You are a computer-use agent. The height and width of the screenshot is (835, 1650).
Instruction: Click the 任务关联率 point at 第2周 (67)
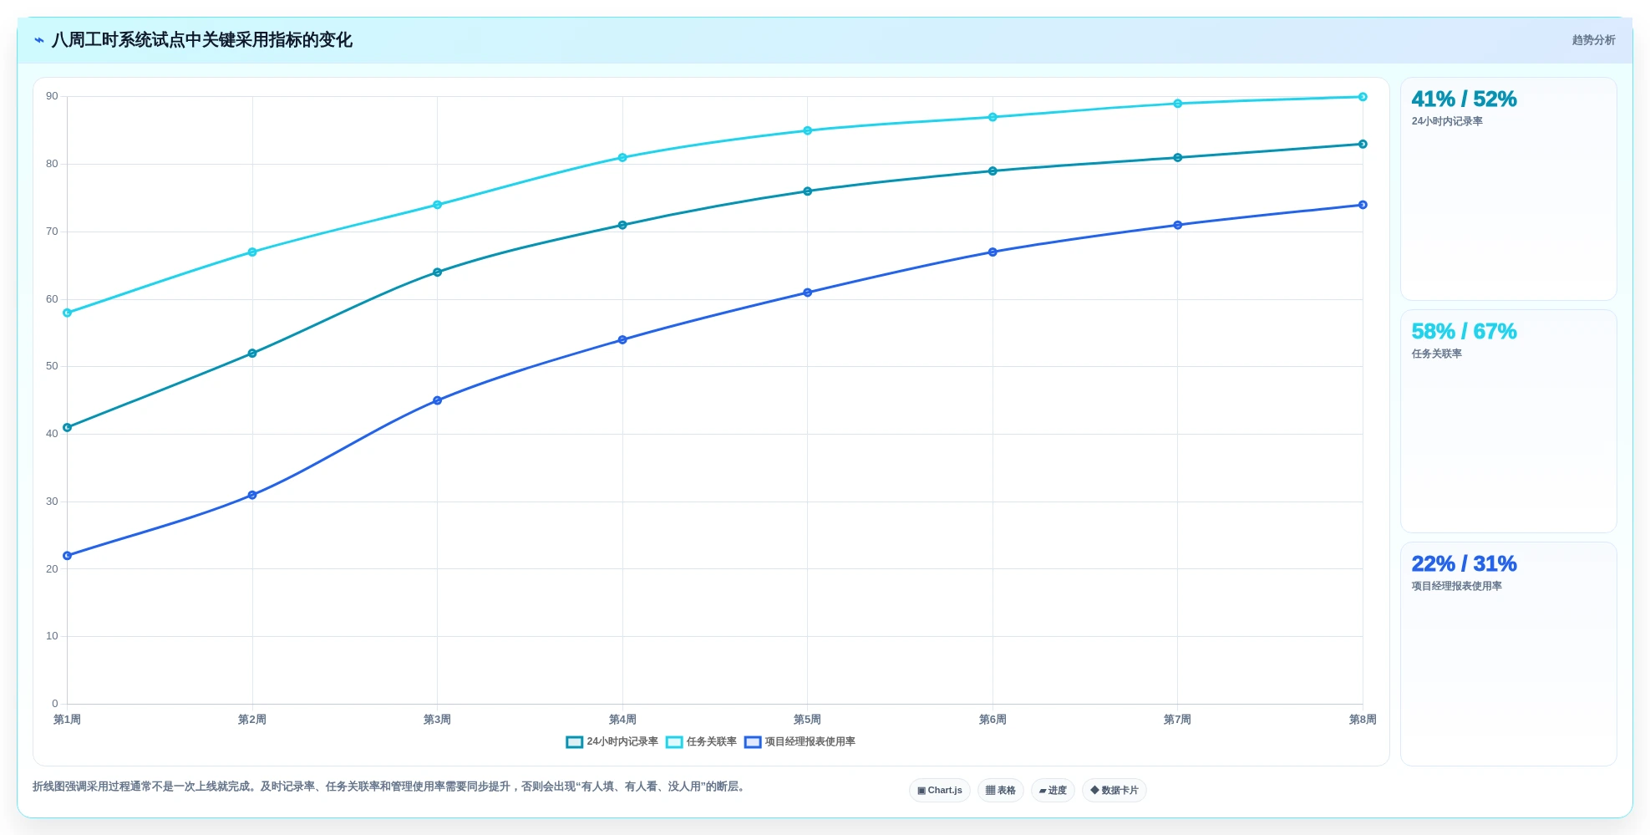tap(252, 252)
